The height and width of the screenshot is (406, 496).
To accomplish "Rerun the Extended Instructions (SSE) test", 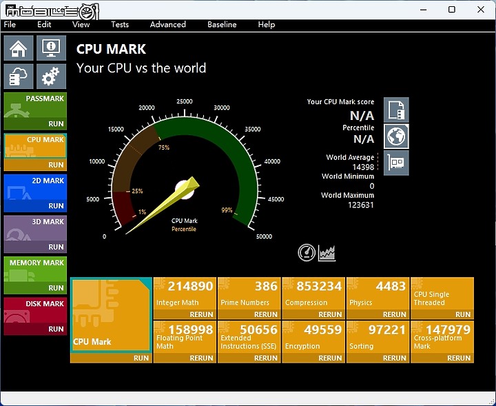I will point(266,358).
